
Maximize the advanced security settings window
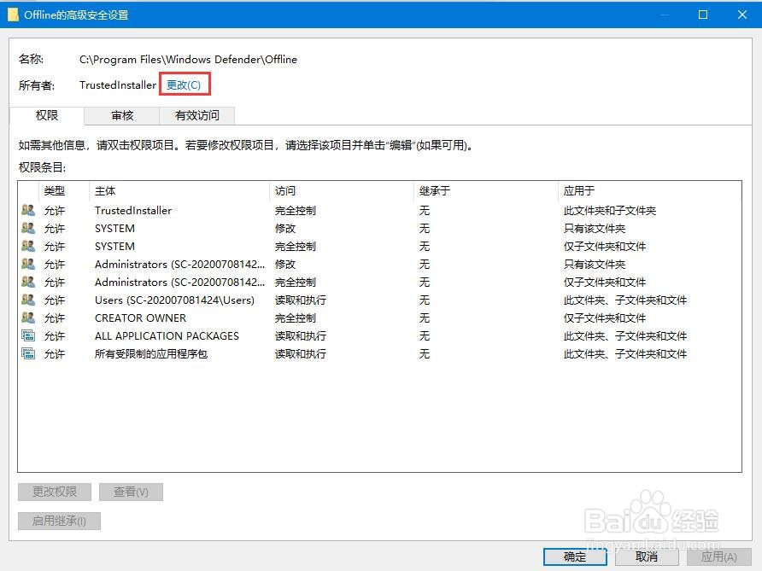pos(703,15)
